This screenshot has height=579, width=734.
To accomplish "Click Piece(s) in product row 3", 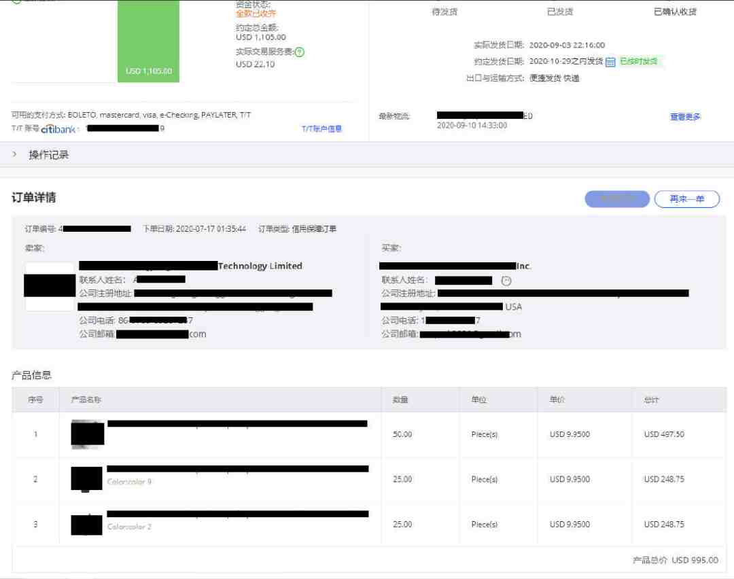I will [485, 524].
